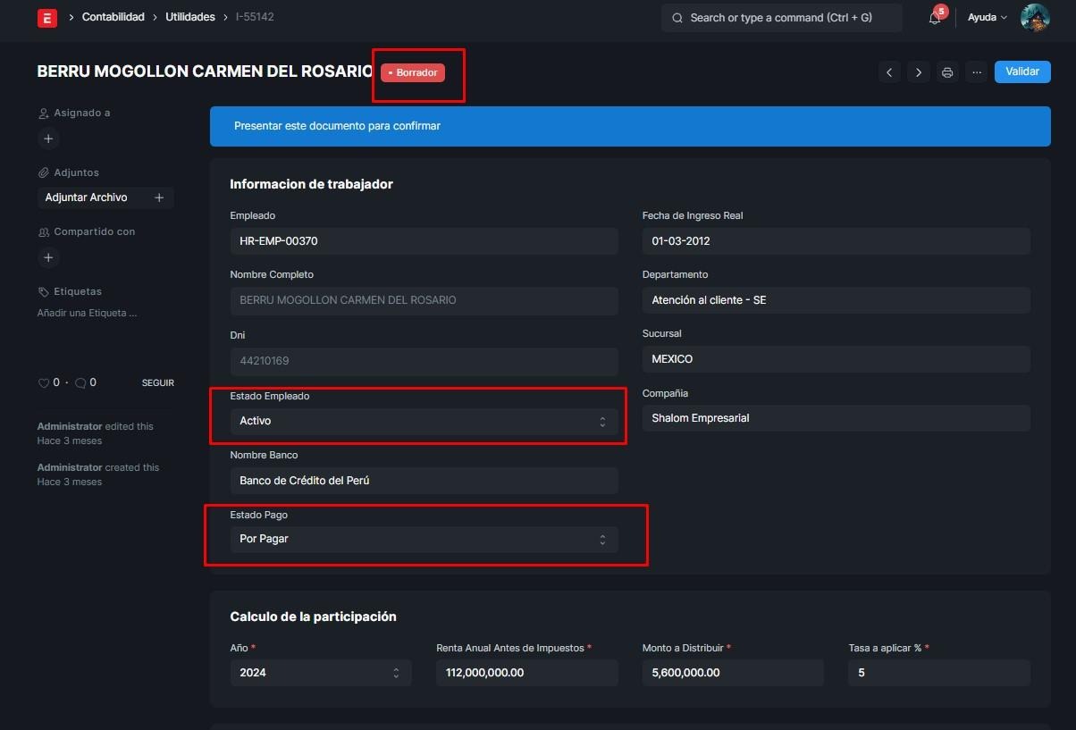Click the search command bar
Image resolution: width=1076 pixels, height=730 pixels.
[x=781, y=18]
